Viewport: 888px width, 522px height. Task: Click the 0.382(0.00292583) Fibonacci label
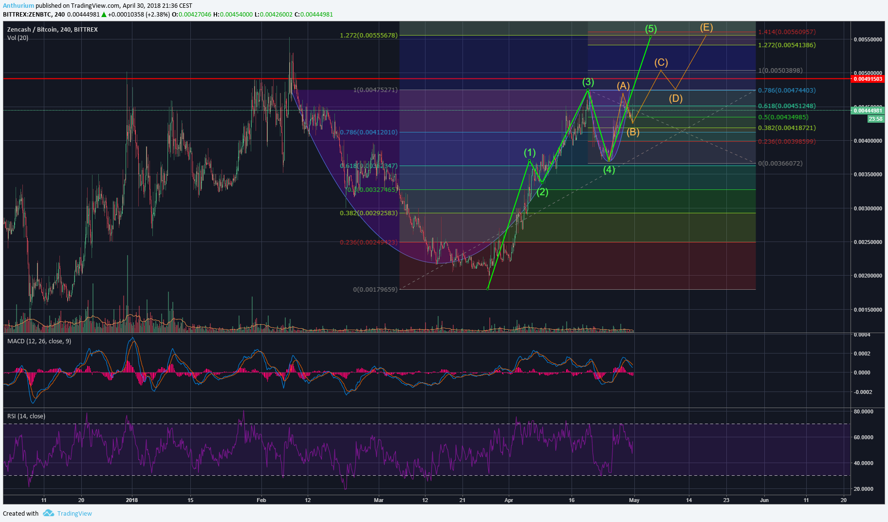(369, 213)
